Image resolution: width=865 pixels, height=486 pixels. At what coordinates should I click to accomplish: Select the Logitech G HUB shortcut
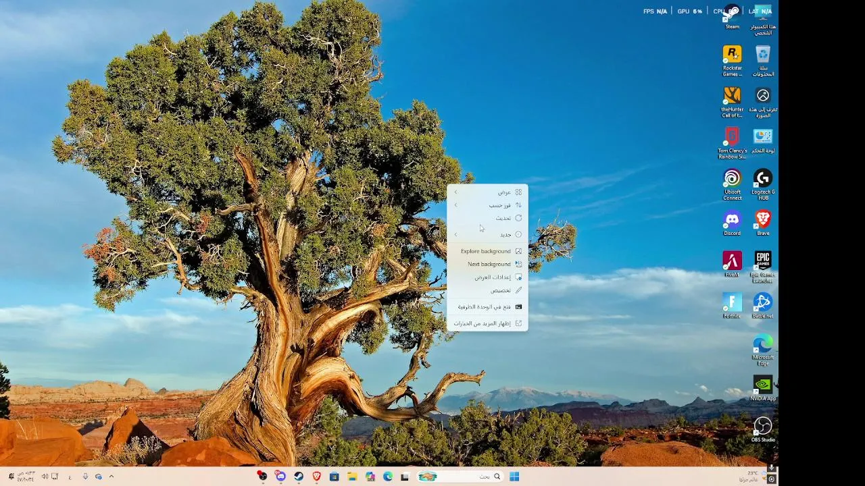763,184
